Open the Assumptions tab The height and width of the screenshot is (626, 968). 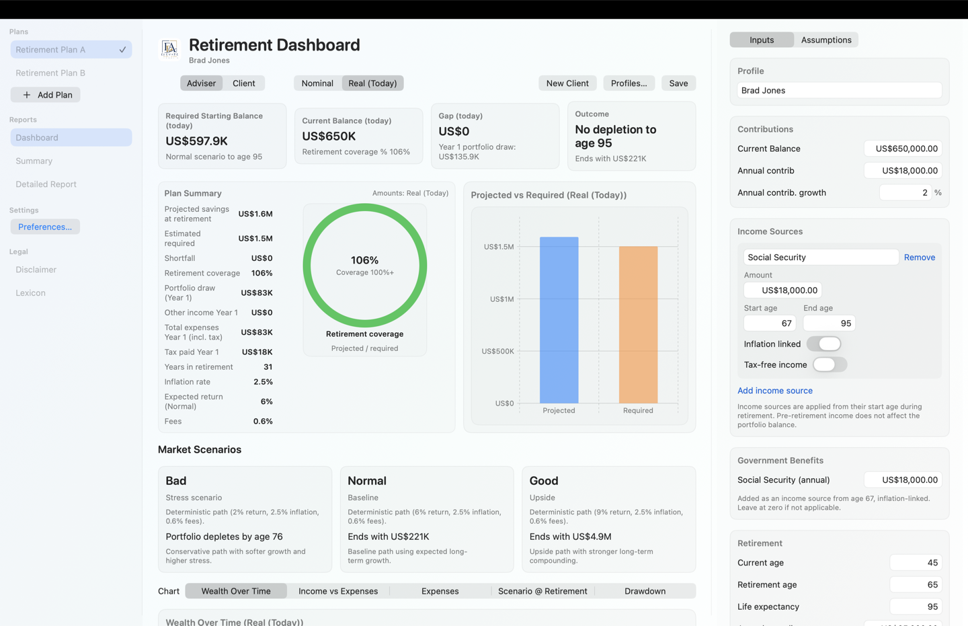pos(826,40)
